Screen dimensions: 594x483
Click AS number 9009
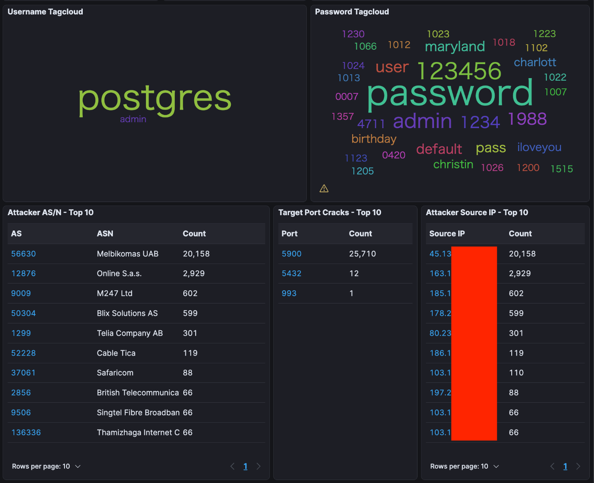(x=21, y=293)
